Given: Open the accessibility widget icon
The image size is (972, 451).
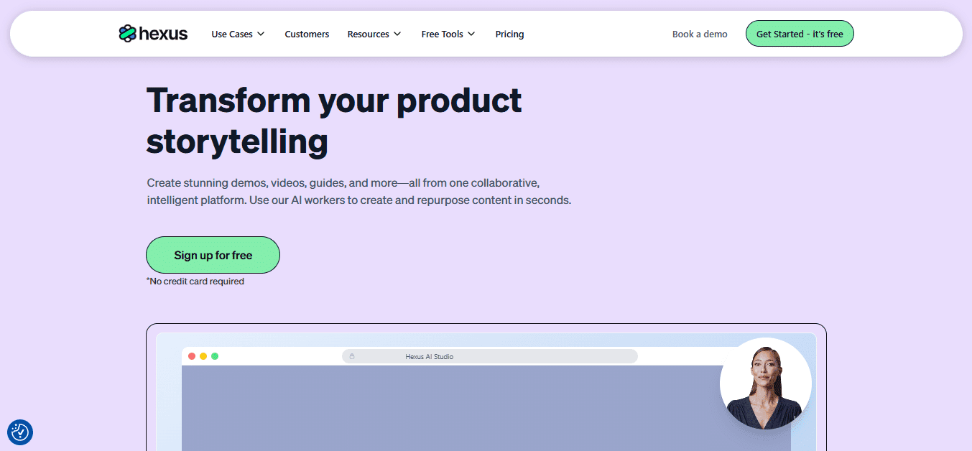Looking at the screenshot, I should (20, 432).
